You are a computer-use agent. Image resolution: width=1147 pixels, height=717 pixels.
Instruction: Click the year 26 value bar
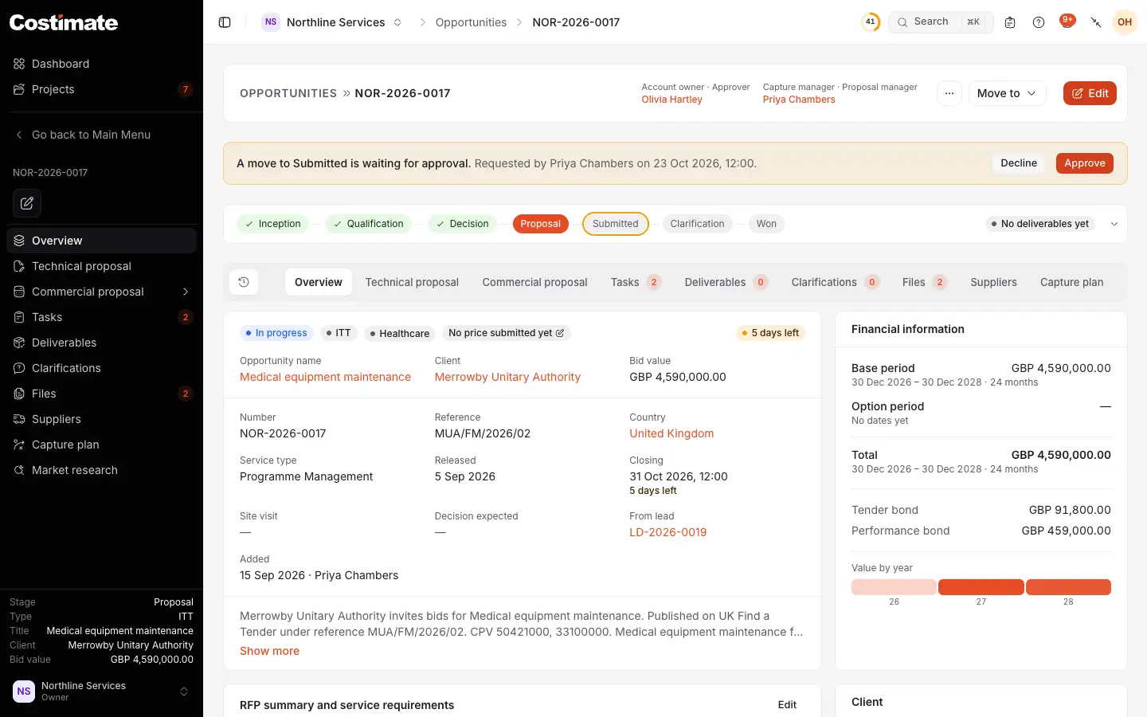coord(894,587)
